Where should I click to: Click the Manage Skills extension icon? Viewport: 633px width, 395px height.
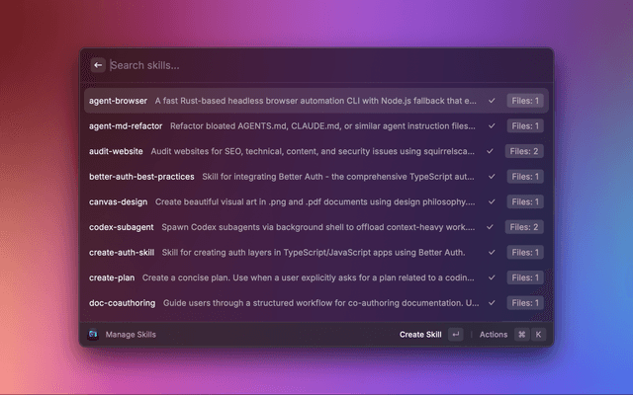(93, 335)
